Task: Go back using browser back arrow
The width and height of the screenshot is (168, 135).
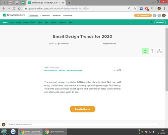Action: (4, 8)
